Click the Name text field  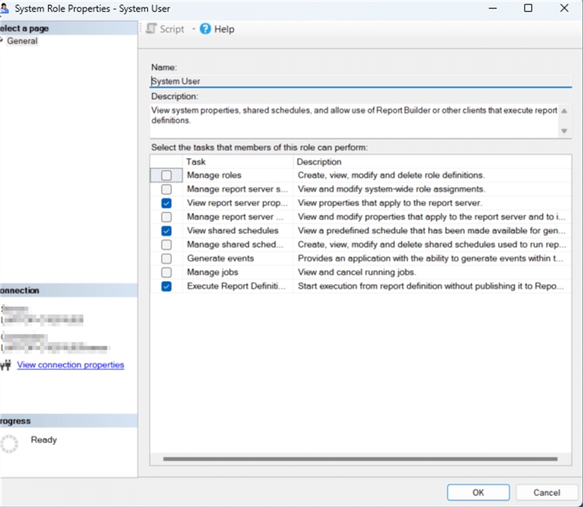pyautogui.click(x=360, y=80)
